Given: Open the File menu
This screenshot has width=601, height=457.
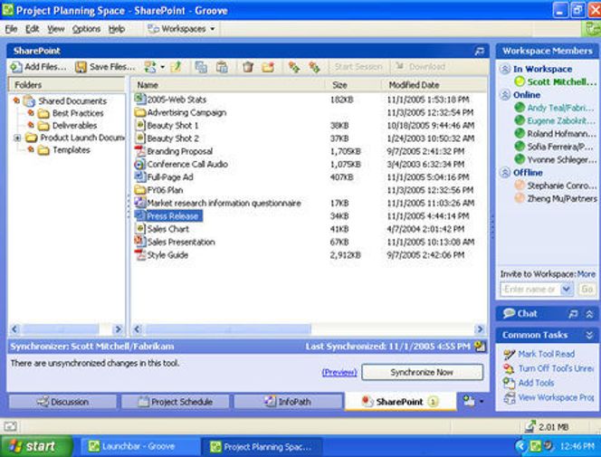Looking at the screenshot, I should click(11, 29).
